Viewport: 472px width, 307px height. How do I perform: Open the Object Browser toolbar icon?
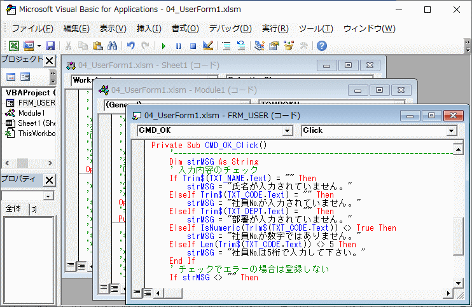coord(289,46)
